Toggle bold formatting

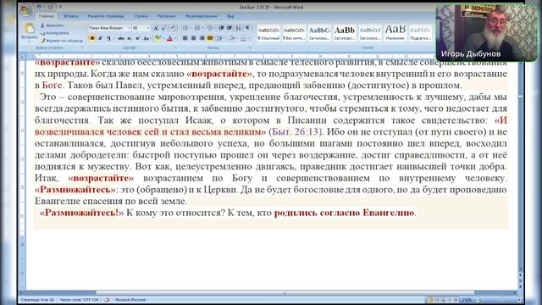click(x=92, y=38)
